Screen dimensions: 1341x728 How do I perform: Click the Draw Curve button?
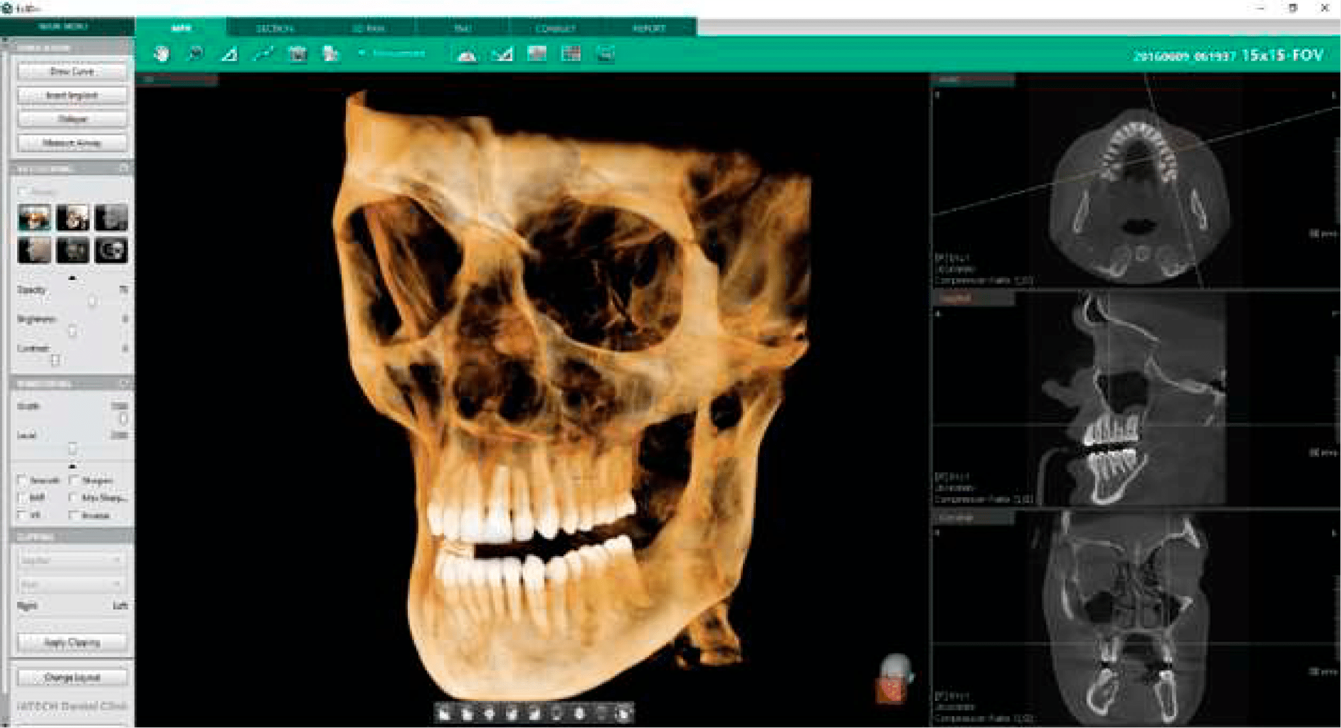(72, 71)
